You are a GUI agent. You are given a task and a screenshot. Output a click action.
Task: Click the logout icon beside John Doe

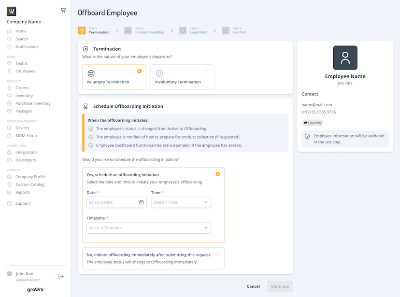coord(61,277)
